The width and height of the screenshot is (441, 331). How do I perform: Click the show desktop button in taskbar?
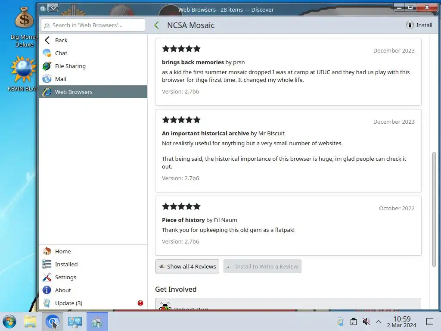pyautogui.click(x=430, y=322)
